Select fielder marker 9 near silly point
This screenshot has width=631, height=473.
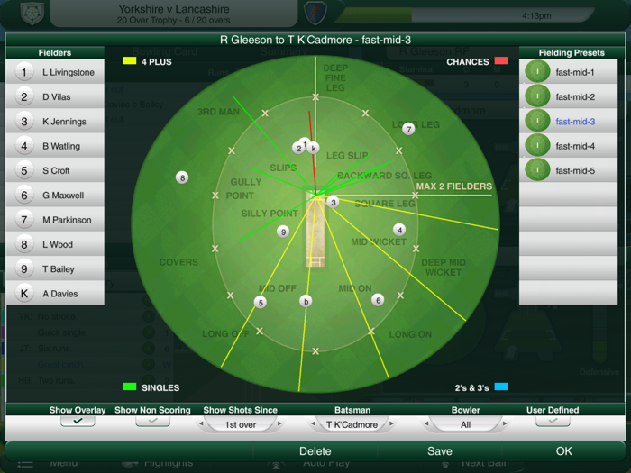pyautogui.click(x=283, y=232)
